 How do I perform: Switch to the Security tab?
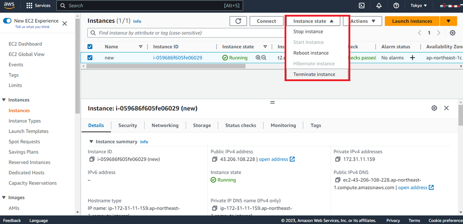128,125
